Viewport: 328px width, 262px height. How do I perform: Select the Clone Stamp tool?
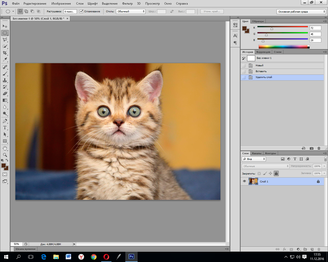(x=5, y=80)
